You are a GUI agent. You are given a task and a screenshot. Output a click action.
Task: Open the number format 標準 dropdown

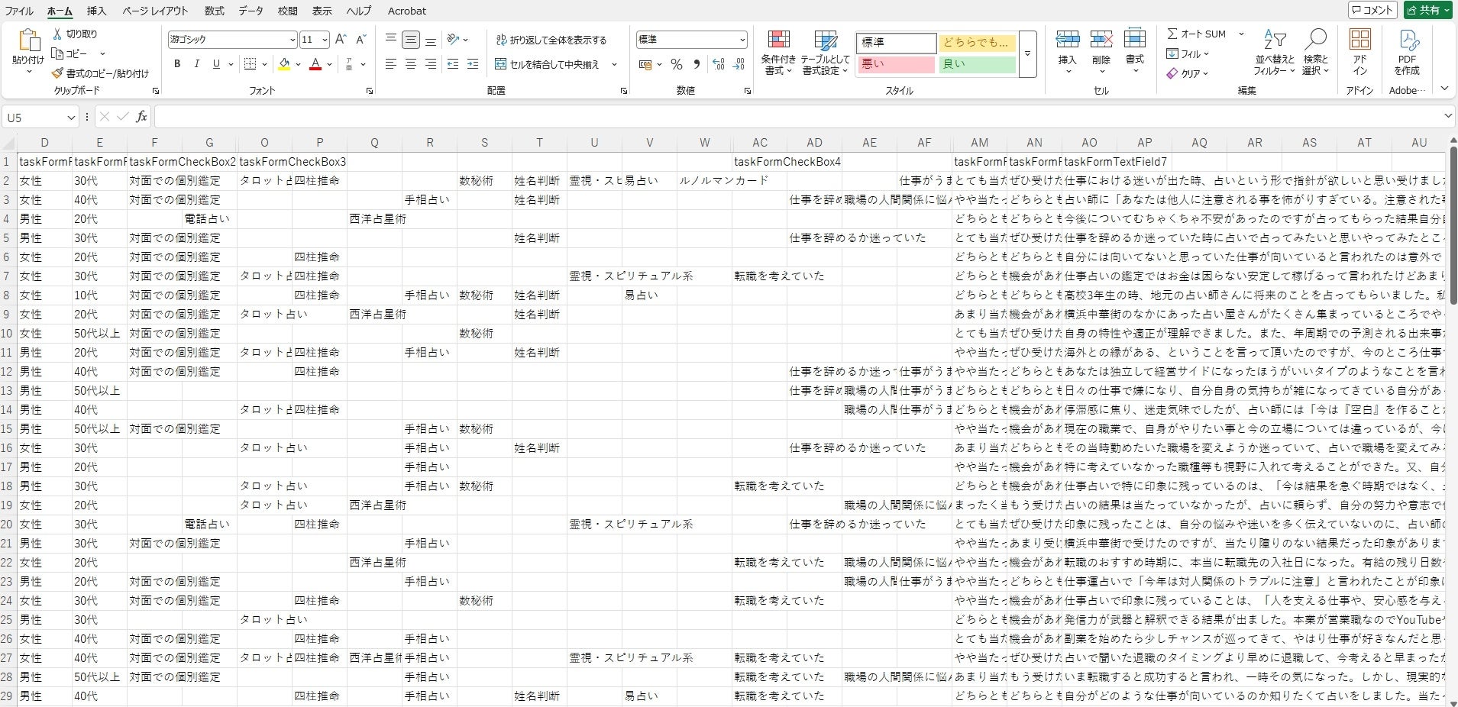pos(742,40)
